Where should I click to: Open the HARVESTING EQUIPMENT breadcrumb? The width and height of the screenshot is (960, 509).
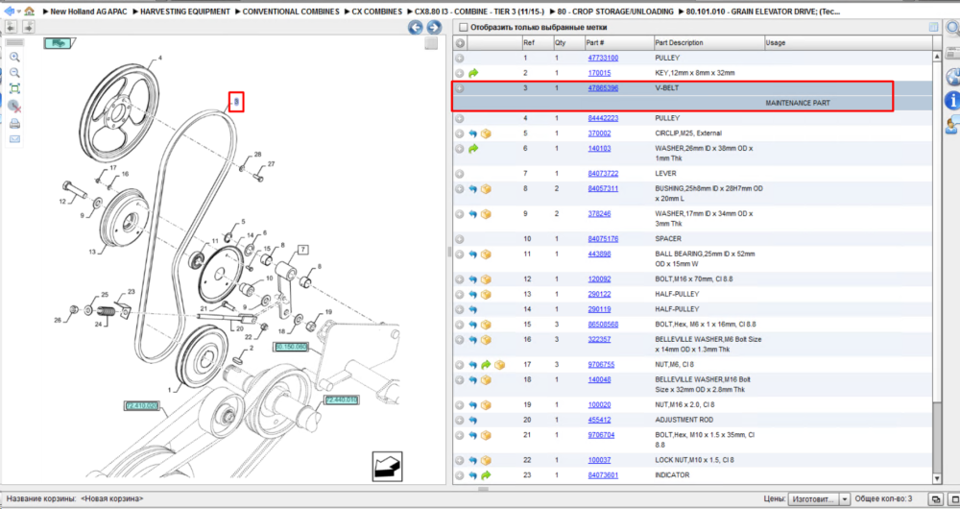tap(185, 11)
